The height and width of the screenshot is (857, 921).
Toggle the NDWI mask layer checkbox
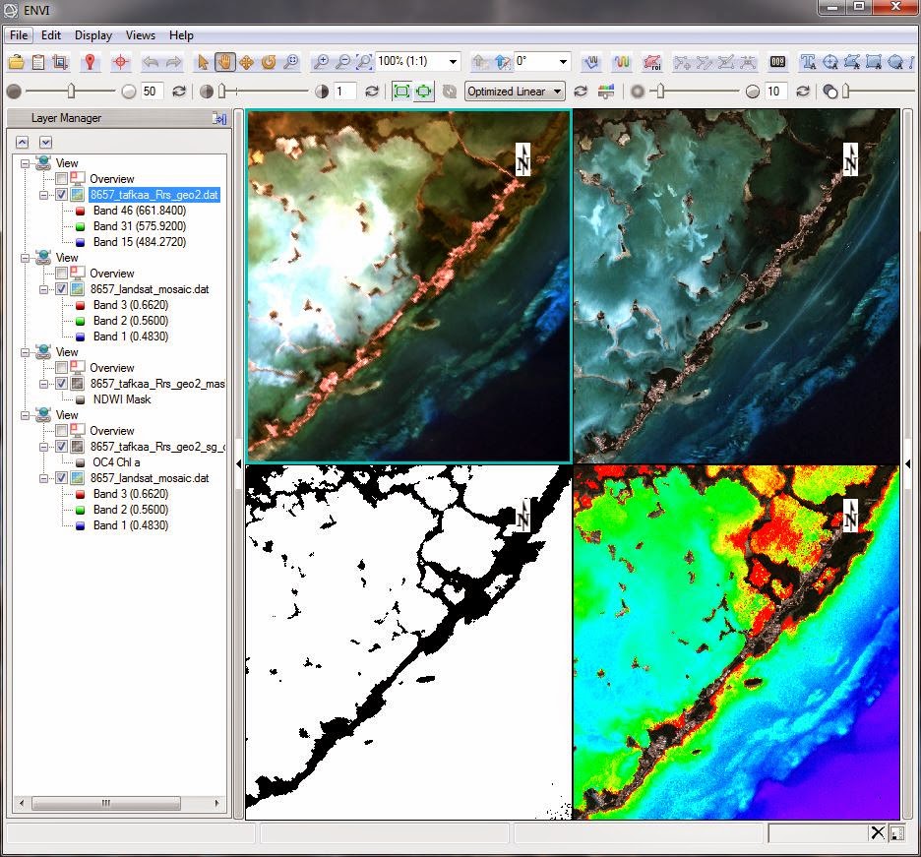coord(62,384)
